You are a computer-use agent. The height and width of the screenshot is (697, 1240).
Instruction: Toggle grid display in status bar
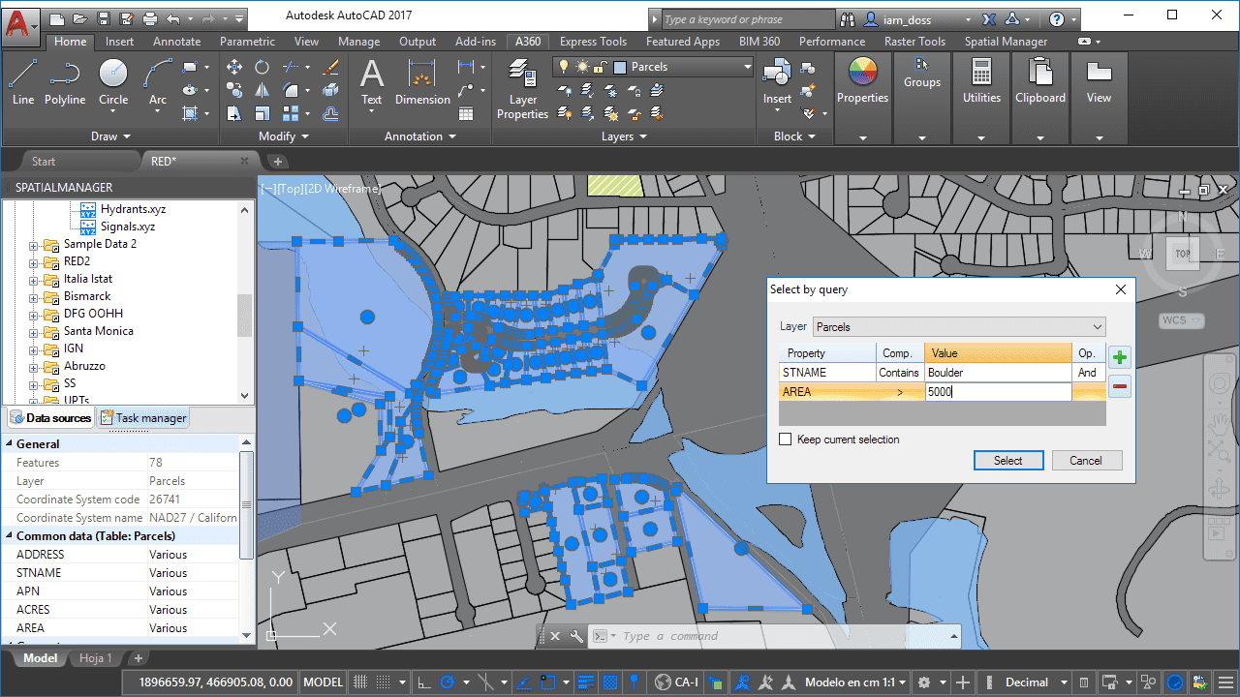point(360,682)
